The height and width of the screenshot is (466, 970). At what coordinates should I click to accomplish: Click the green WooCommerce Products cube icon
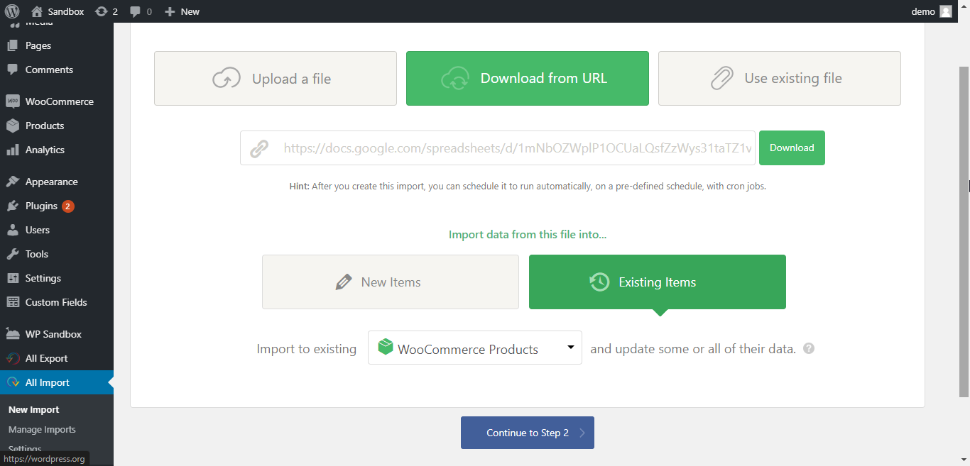click(x=386, y=347)
